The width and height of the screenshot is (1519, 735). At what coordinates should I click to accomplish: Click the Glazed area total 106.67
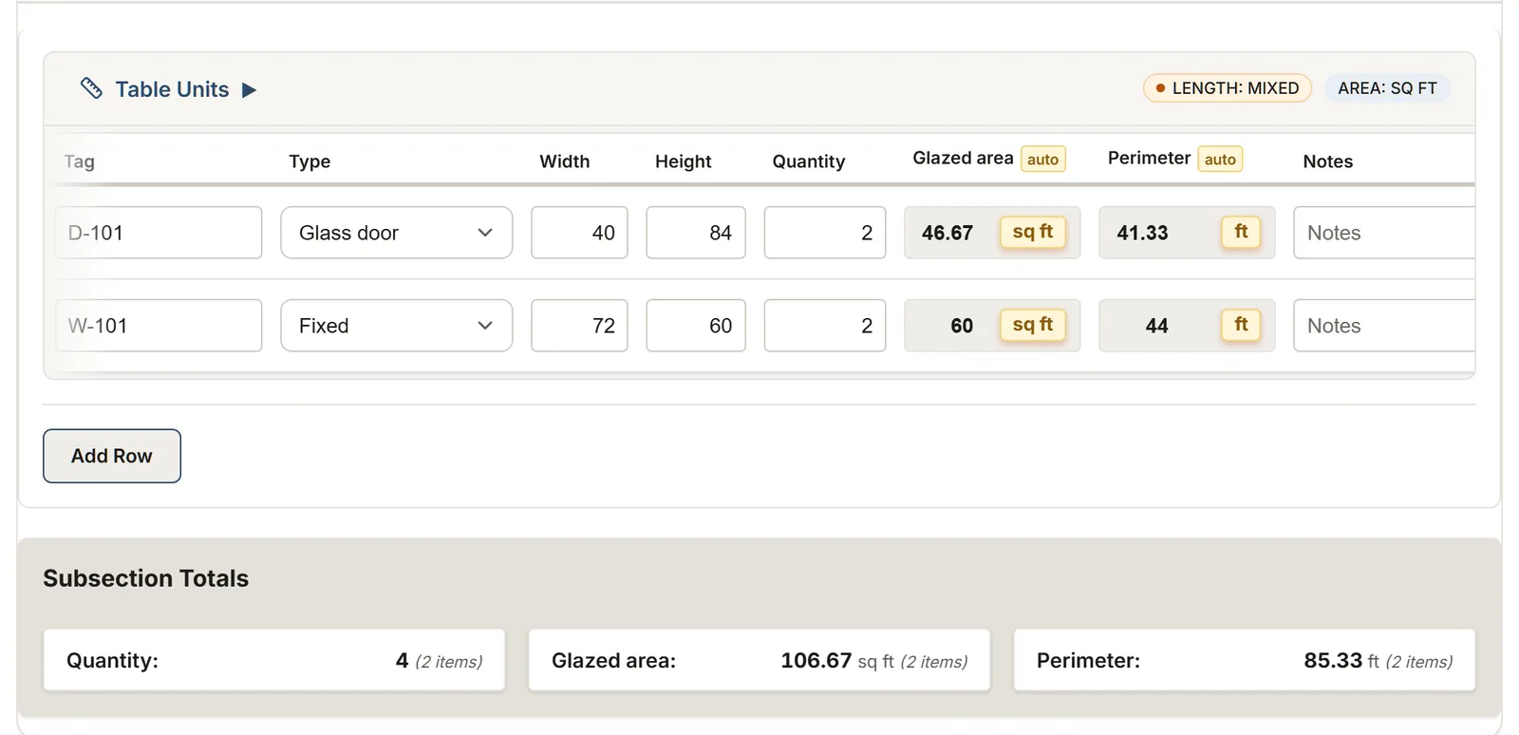[816, 660]
